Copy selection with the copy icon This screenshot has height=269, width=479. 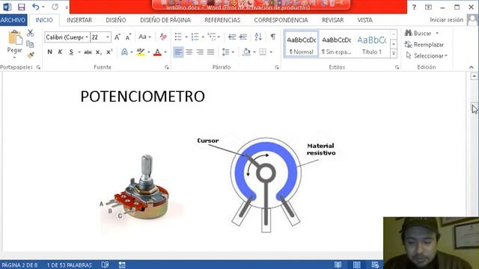coord(30,44)
